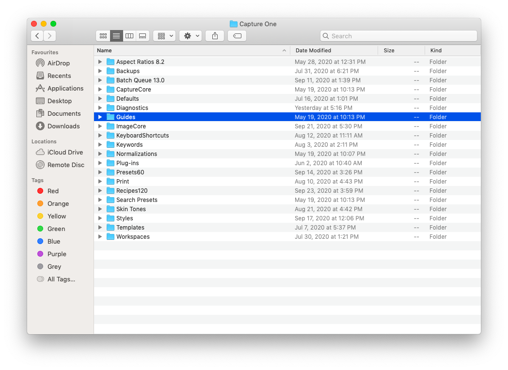The image size is (508, 370).
Task: Select the Orange tag
Action: point(53,203)
